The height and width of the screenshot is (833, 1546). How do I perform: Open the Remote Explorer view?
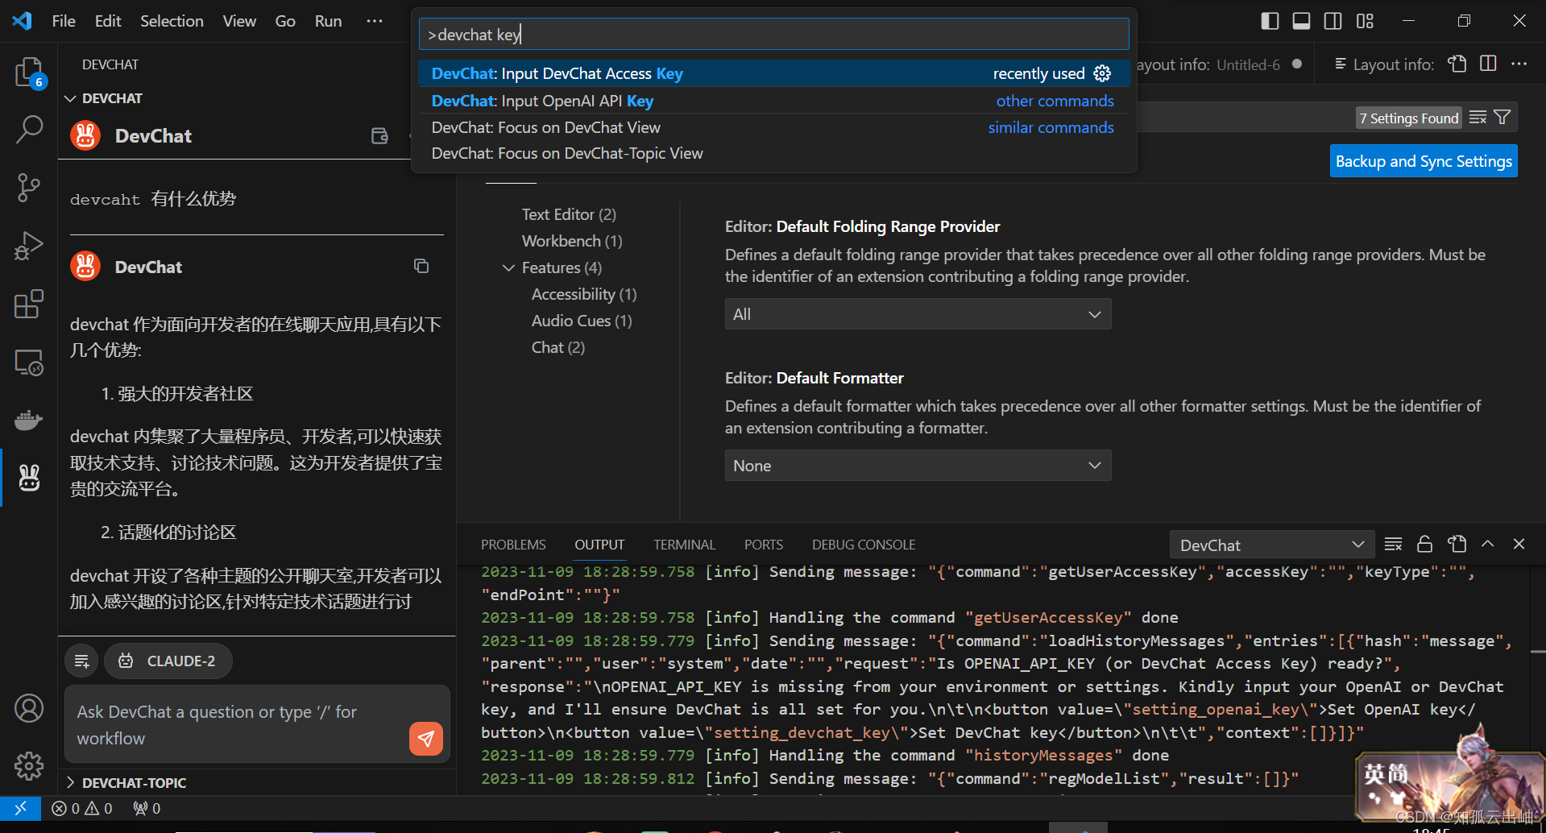point(29,363)
